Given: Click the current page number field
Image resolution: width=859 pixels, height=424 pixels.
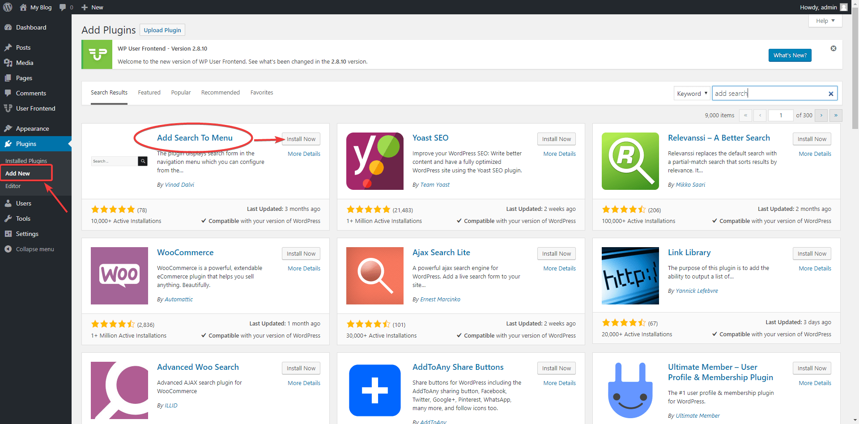Looking at the screenshot, I should tap(781, 115).
